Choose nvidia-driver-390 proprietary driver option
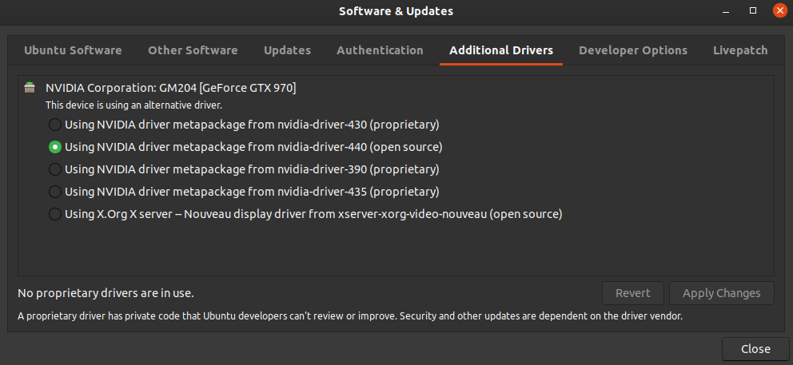793x365 pixels. (55, 169)
